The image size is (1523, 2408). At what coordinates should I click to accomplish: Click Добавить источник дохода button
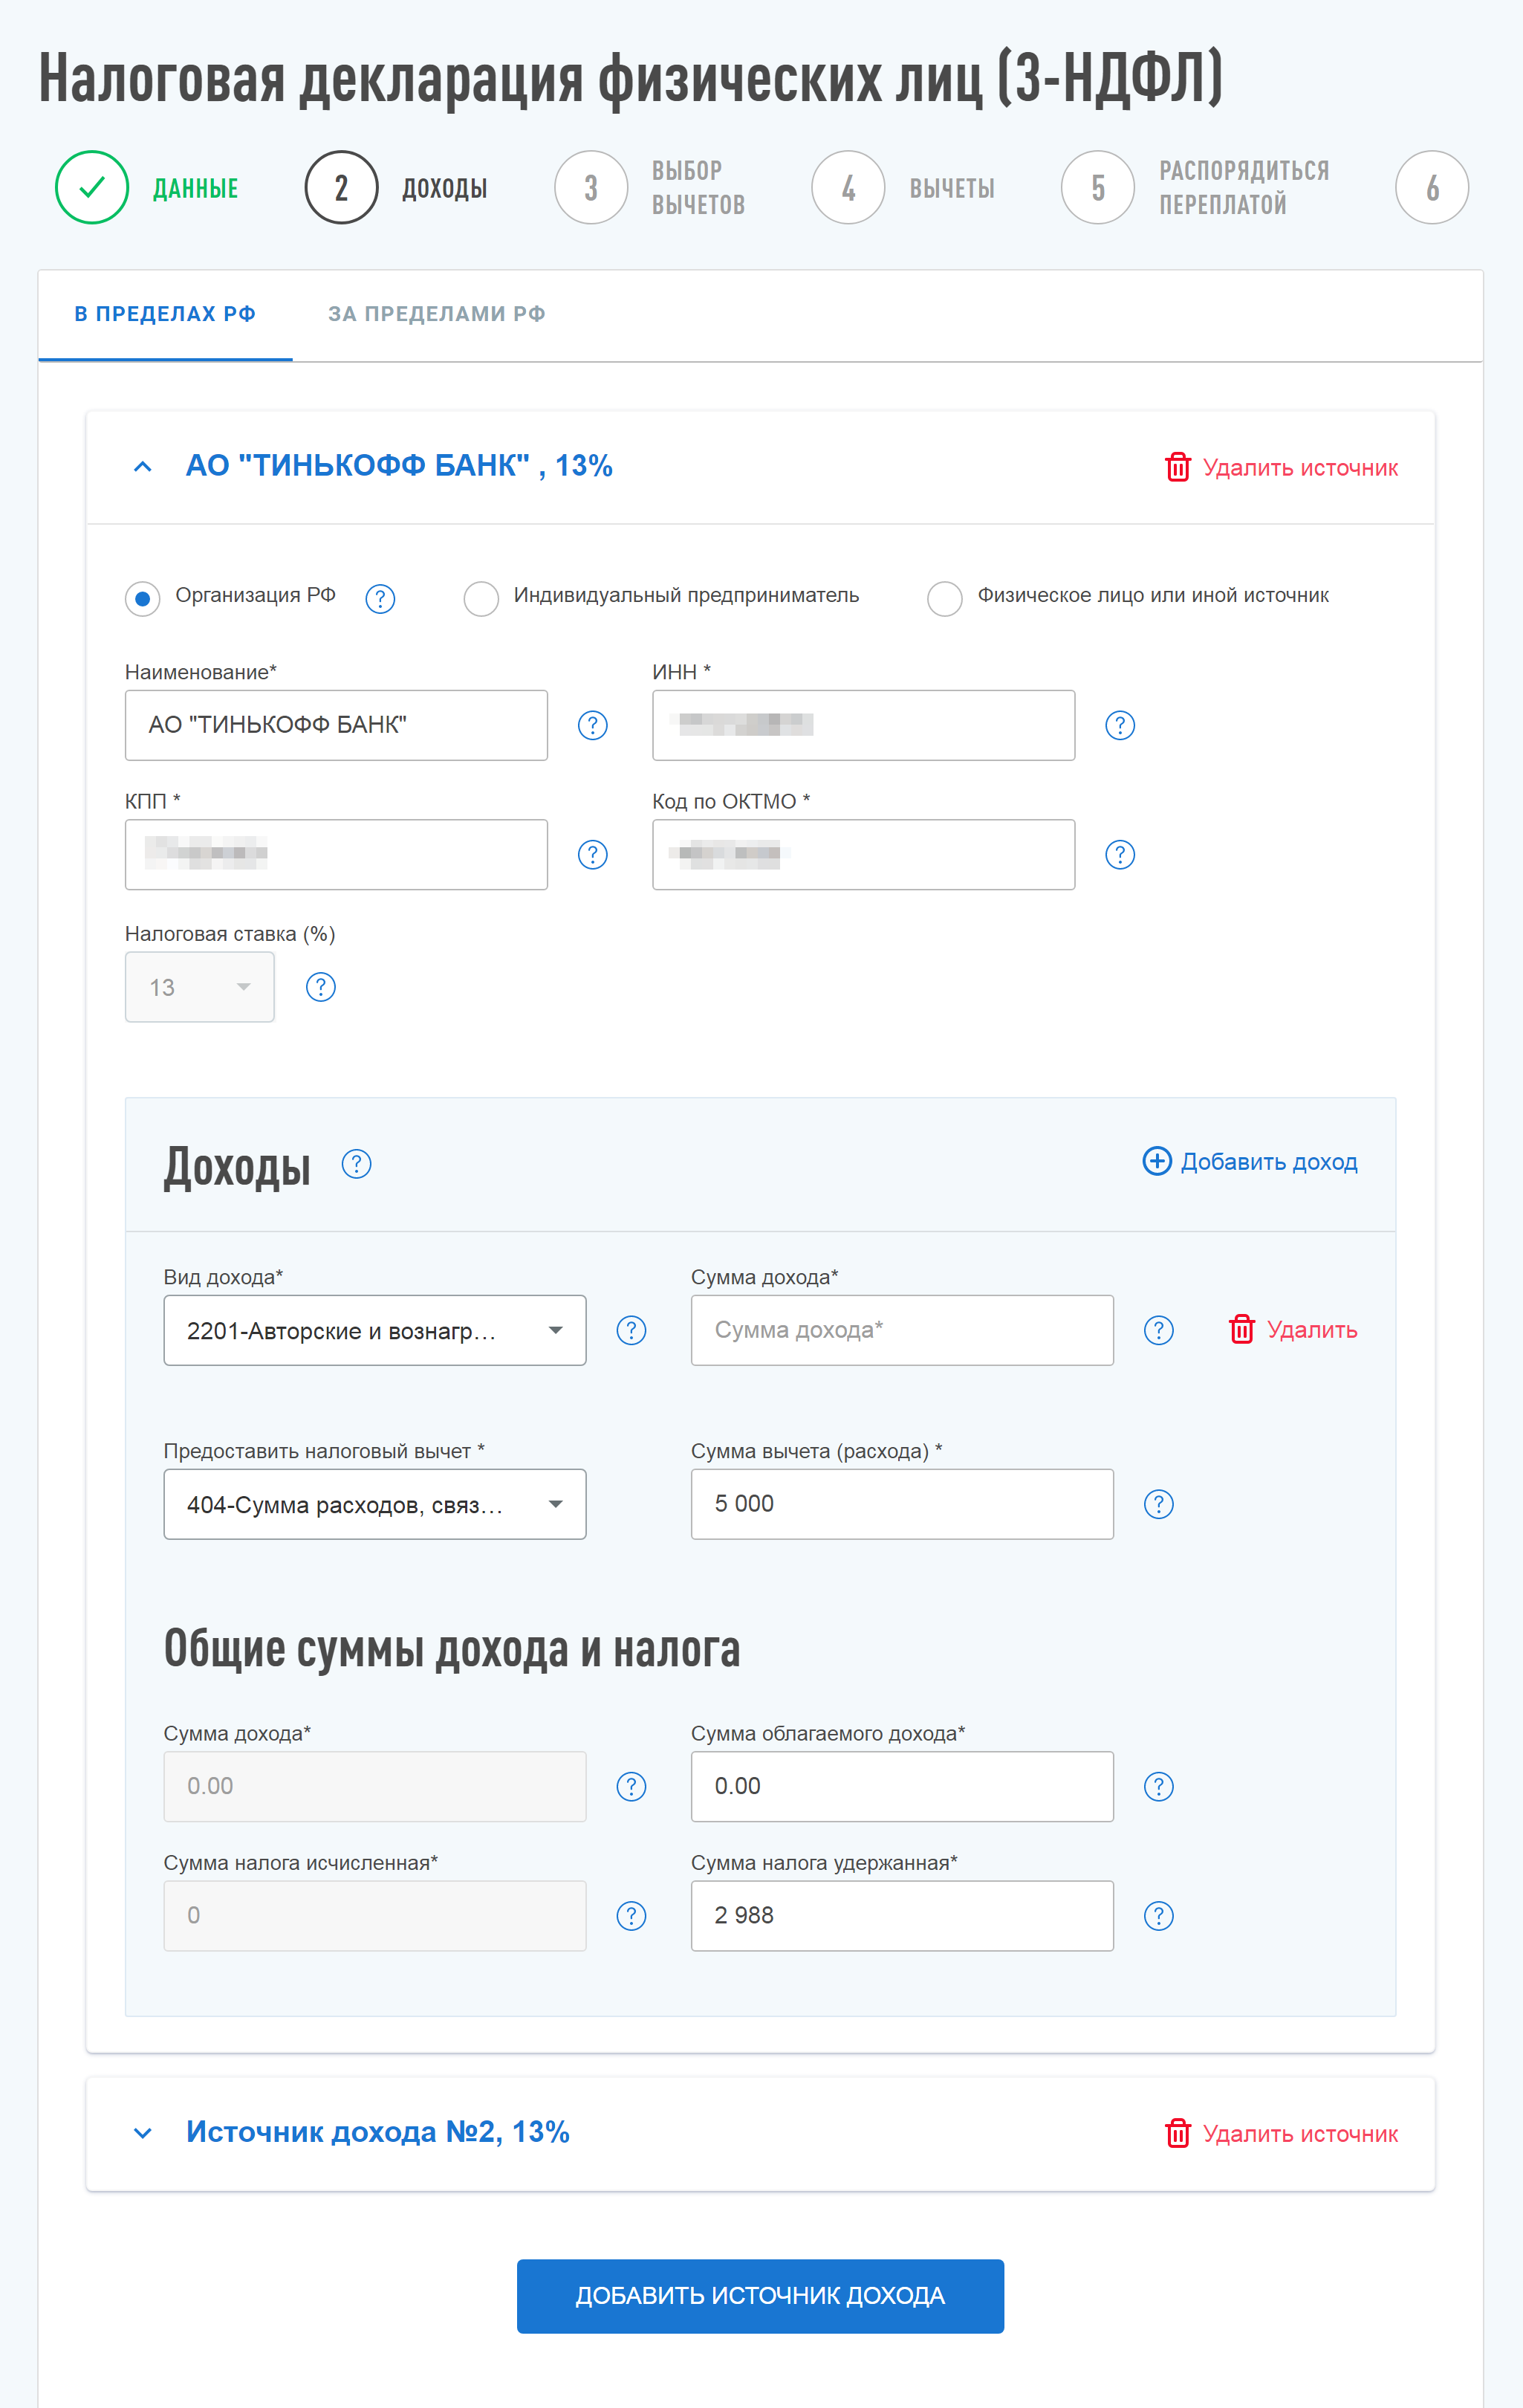pos(761,2296)
